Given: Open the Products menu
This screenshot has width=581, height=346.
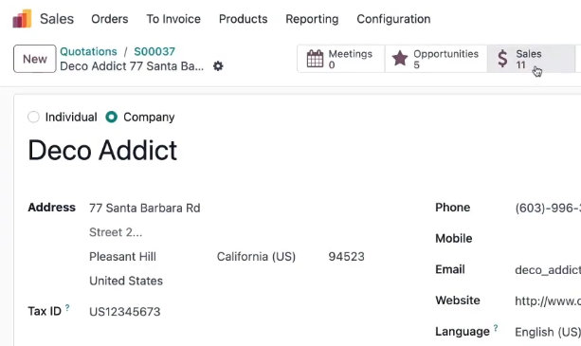Looking at the screenshot, I should [243, 19].
